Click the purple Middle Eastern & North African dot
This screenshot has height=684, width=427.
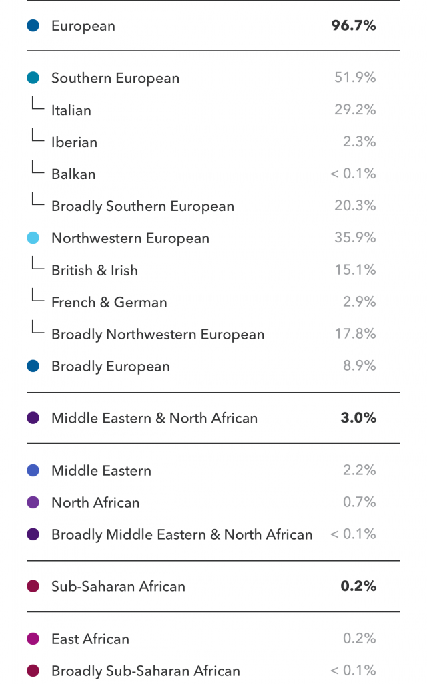tap(33, 418)
